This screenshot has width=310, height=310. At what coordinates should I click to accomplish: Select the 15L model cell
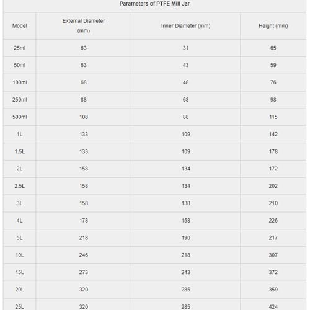click(20, 272)
